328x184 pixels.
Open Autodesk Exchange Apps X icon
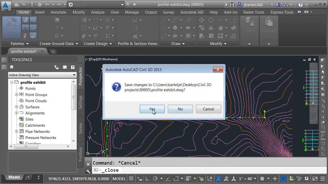coord(278,5)
